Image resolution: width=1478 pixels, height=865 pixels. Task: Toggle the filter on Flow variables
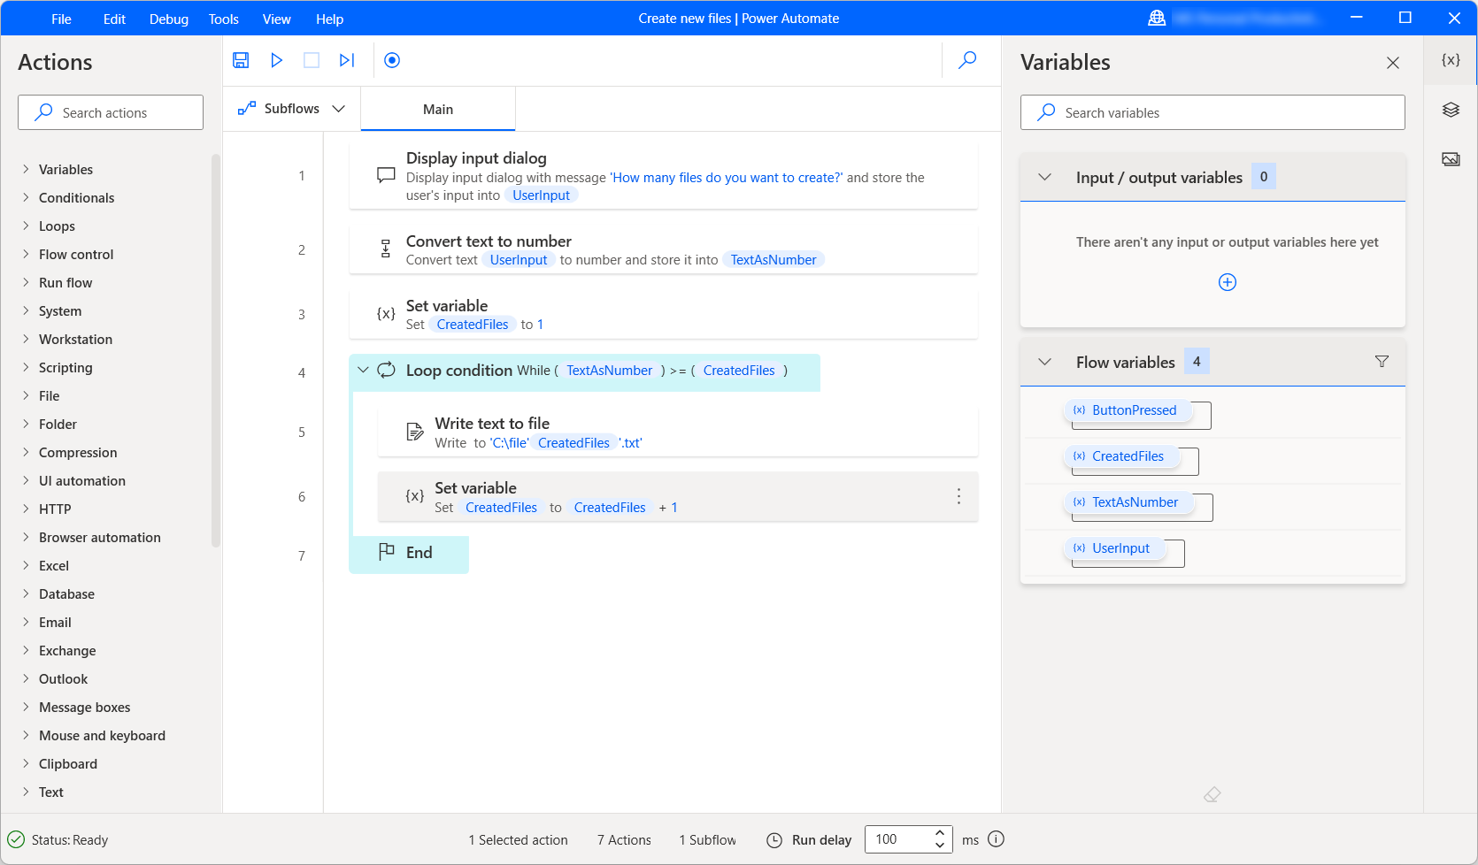pos(1382,361)
